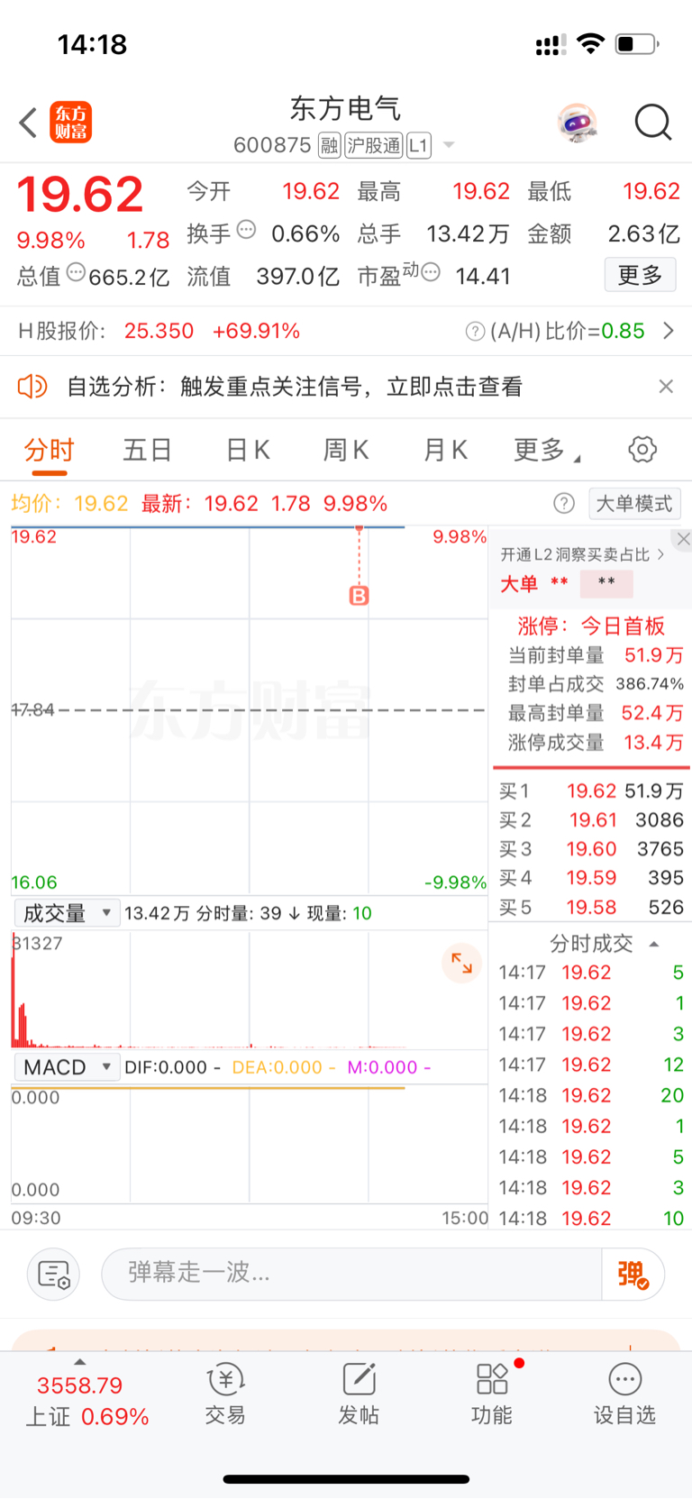Collapse the 分时成交 list arrow

coord(654,944)
